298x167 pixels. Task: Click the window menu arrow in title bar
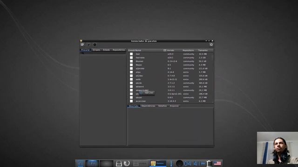coord(206,41)
